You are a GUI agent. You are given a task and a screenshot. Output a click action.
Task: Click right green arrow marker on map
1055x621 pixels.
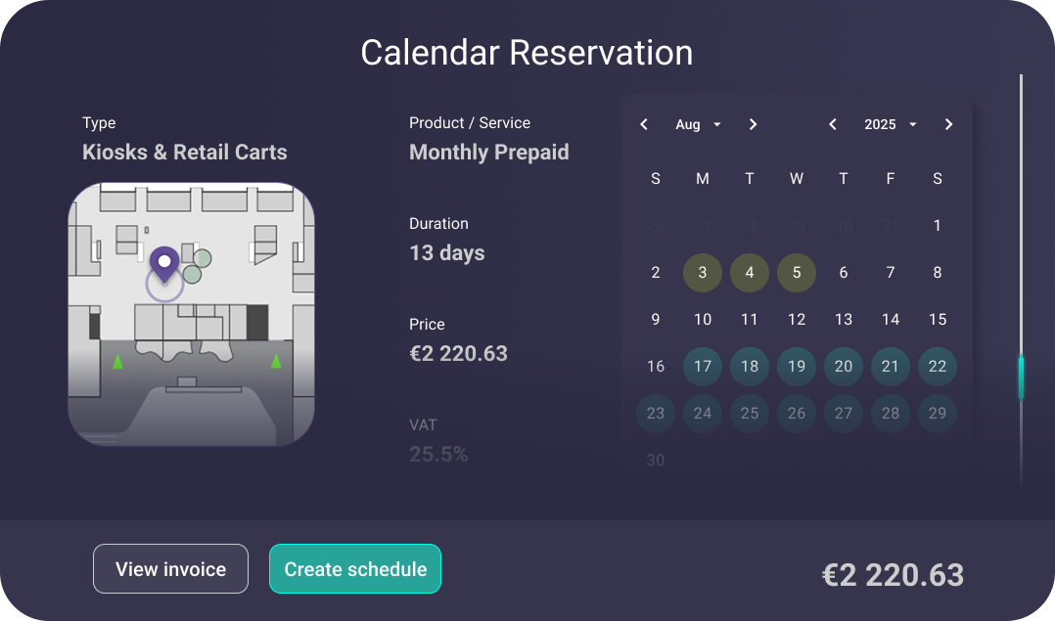click(x=276, y=362)
